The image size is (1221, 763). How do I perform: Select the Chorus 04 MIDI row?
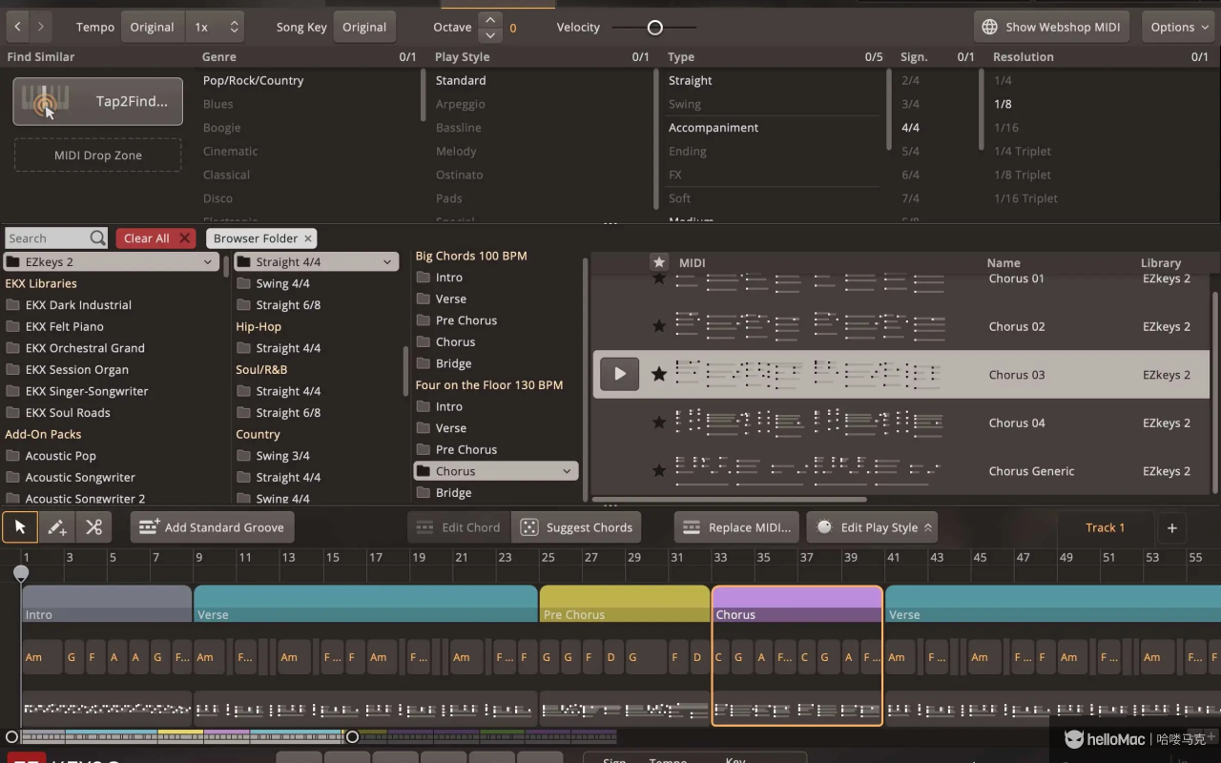click(x=901, y=423)
